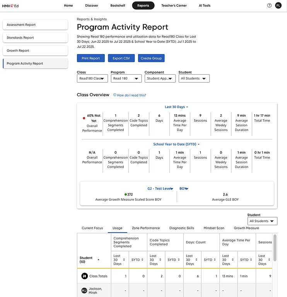
Task: Click the 272 Average Growth Measure score
Action: [130, 194]
